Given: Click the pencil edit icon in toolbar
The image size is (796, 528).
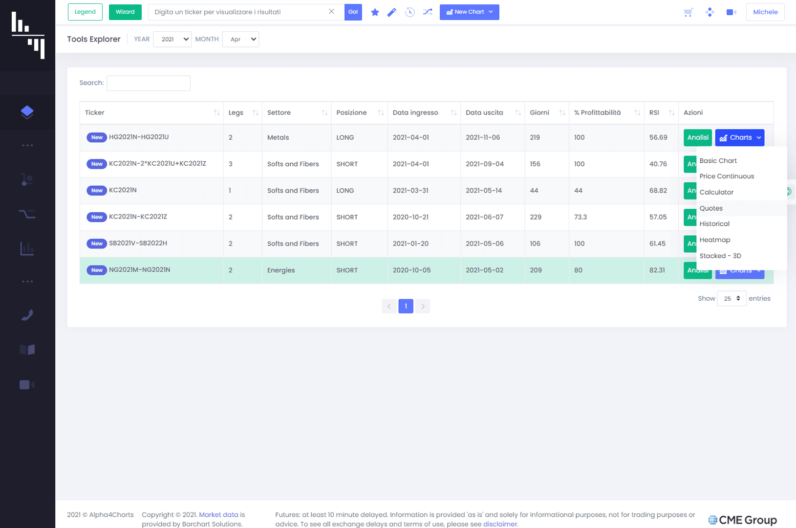Looking at the screenshot, I should [392, 12].
